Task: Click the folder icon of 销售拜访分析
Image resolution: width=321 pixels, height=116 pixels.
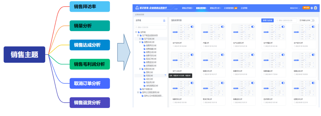Action: pyautogui.click(x=144, y=46)
